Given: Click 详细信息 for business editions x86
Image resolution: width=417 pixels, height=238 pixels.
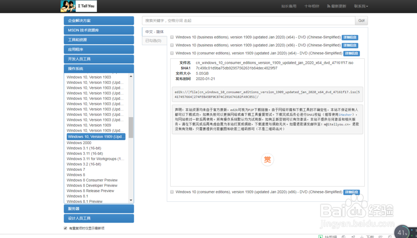Looking at the screenshot, I should pyautogui.click(x=350, y=45).
